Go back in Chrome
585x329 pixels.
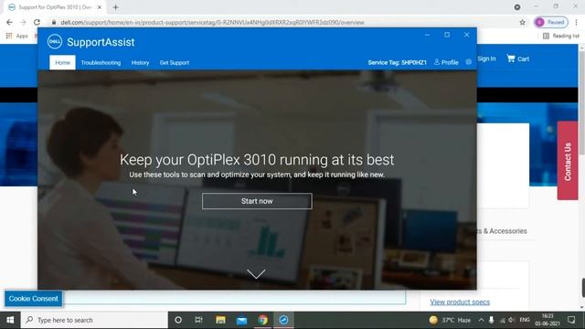tap(9, 22)
